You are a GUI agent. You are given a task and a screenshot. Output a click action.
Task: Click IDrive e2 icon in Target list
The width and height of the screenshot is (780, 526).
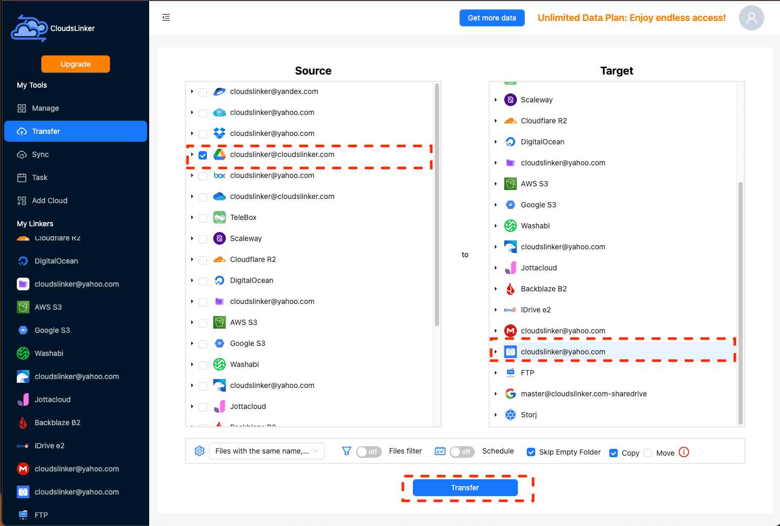(x=511, y=310)
